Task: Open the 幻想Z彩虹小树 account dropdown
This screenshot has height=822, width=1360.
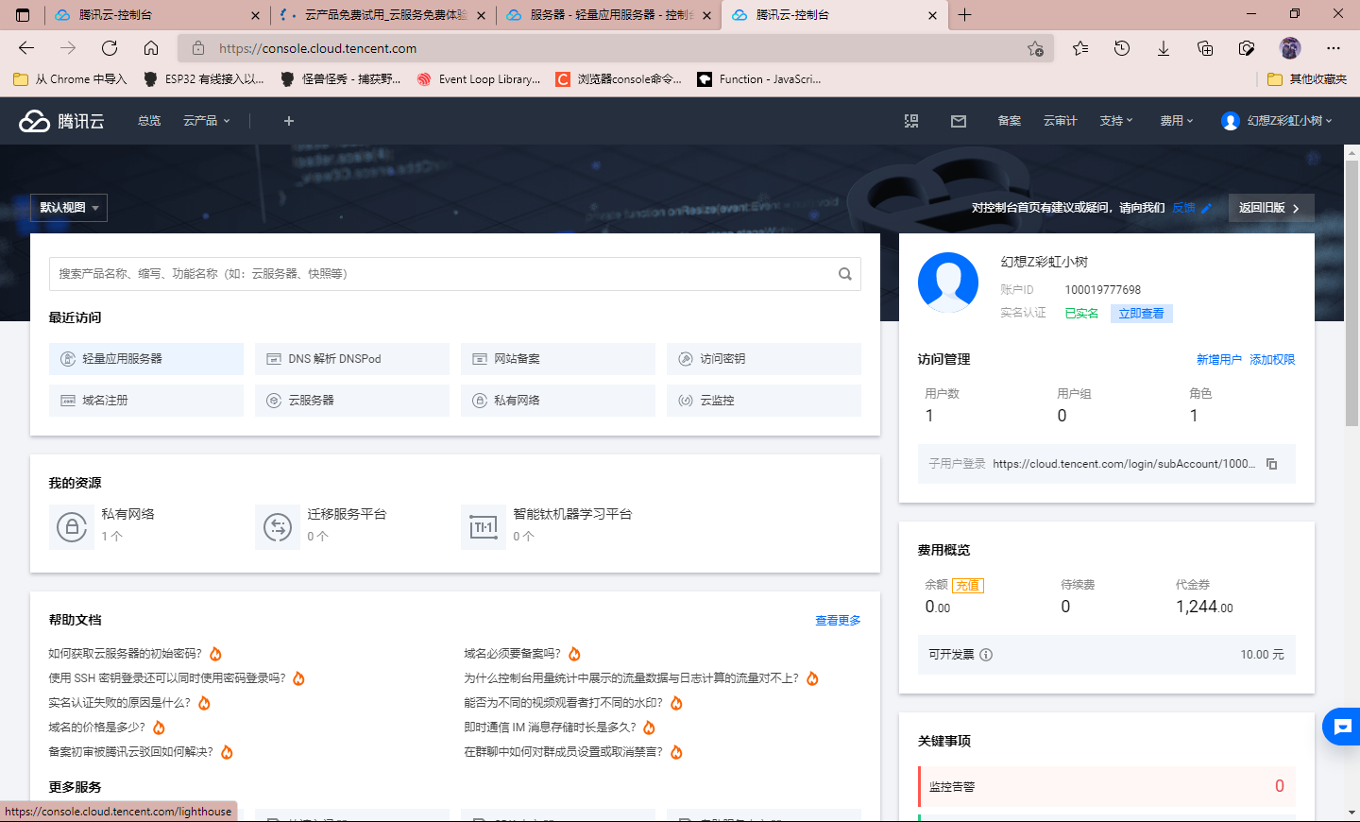Action: pyautogui.click(x=1277, y=121)
